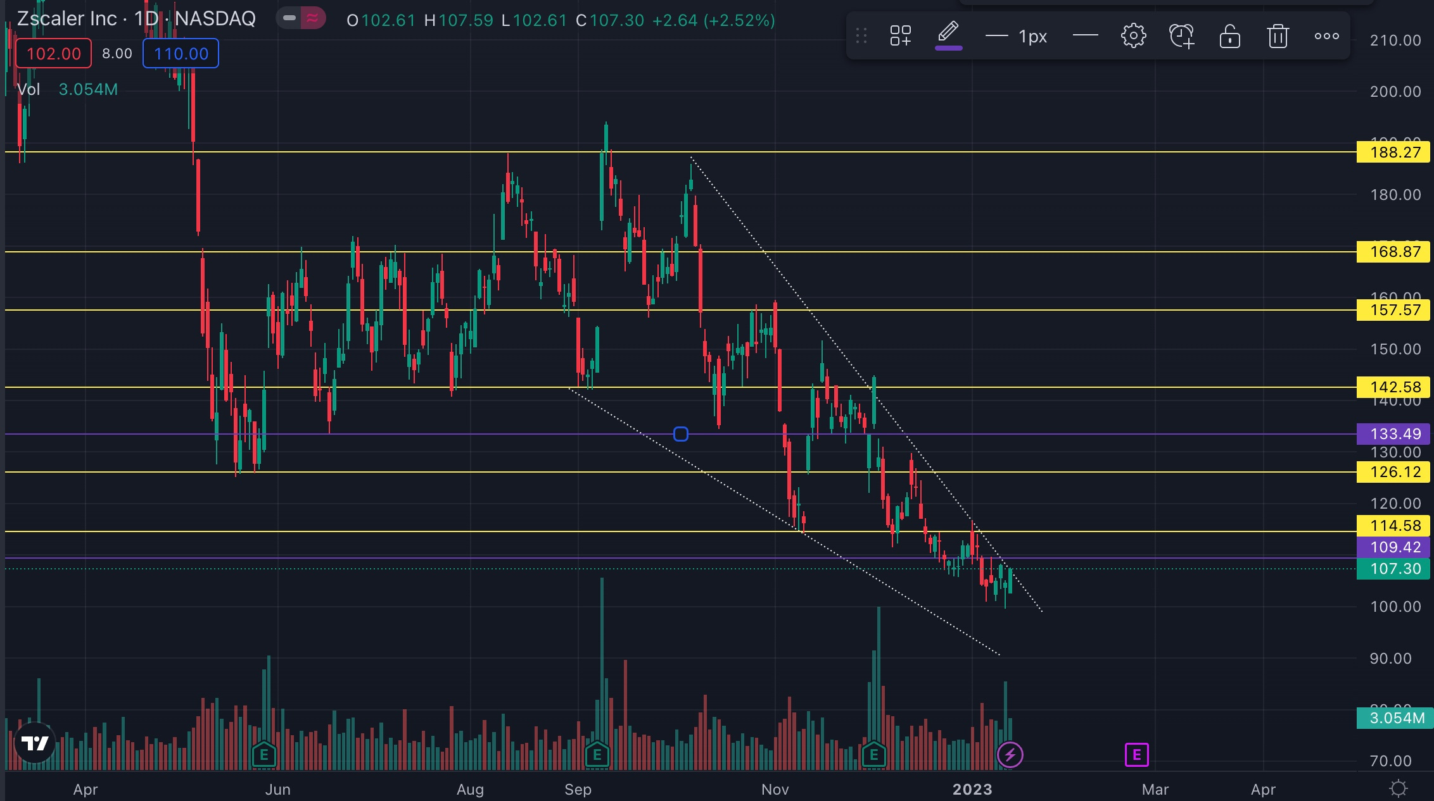Click the buy price 110.00 button
The height and width of the screenshot is (801, 1434).
(x=181, y=54)
